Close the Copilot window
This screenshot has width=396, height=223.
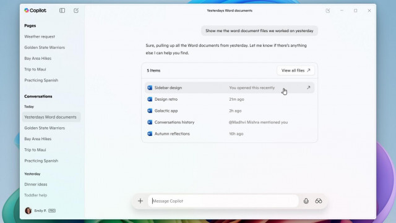coord(369,11)
